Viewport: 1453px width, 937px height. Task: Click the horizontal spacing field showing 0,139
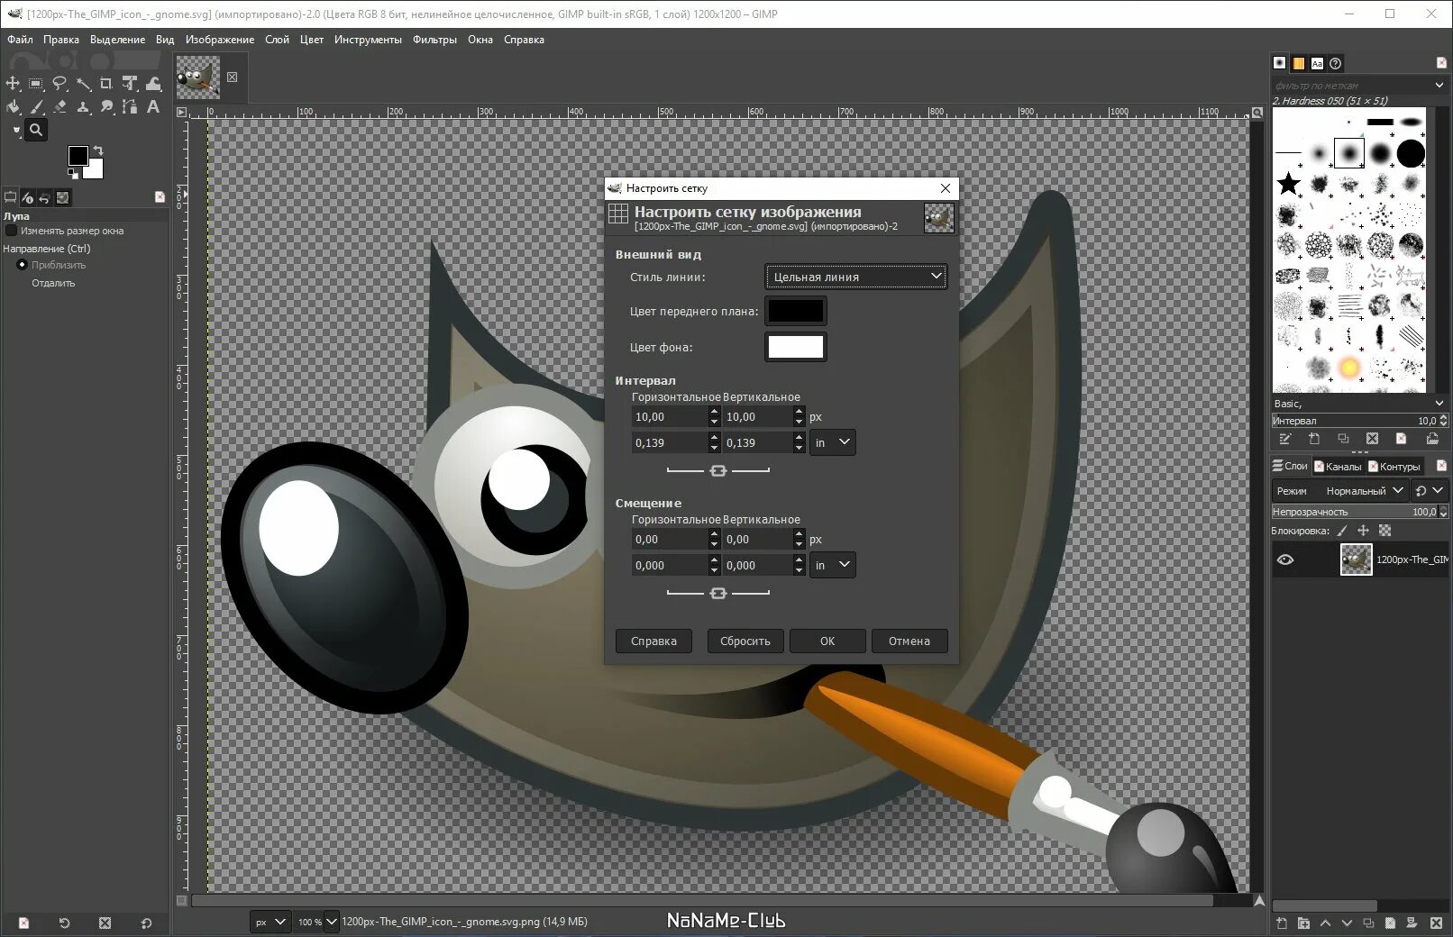point(670,442)
